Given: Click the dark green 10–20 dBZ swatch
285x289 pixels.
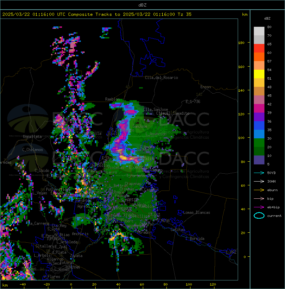Looking at the screenshot, I should click(259, 151).
